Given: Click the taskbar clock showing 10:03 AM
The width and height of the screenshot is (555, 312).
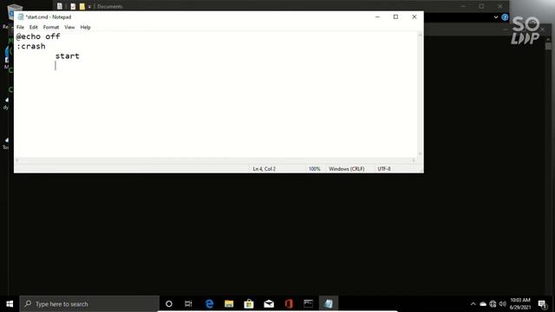Looking at the screenshot, I should coord(520,304).
